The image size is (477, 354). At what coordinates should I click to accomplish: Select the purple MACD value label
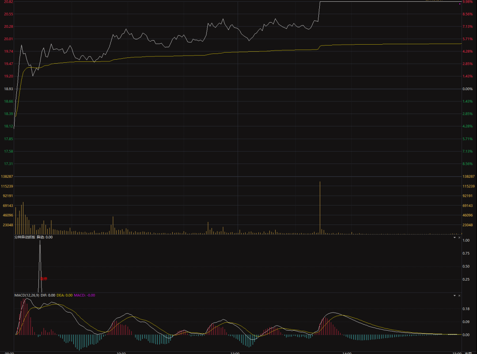tap(84, 295)
